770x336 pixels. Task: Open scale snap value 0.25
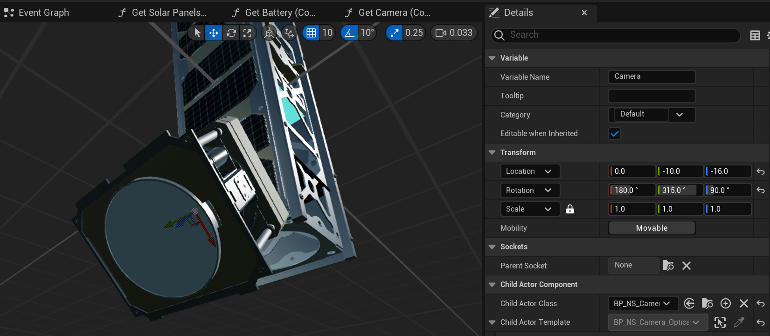tap(414, 33)
